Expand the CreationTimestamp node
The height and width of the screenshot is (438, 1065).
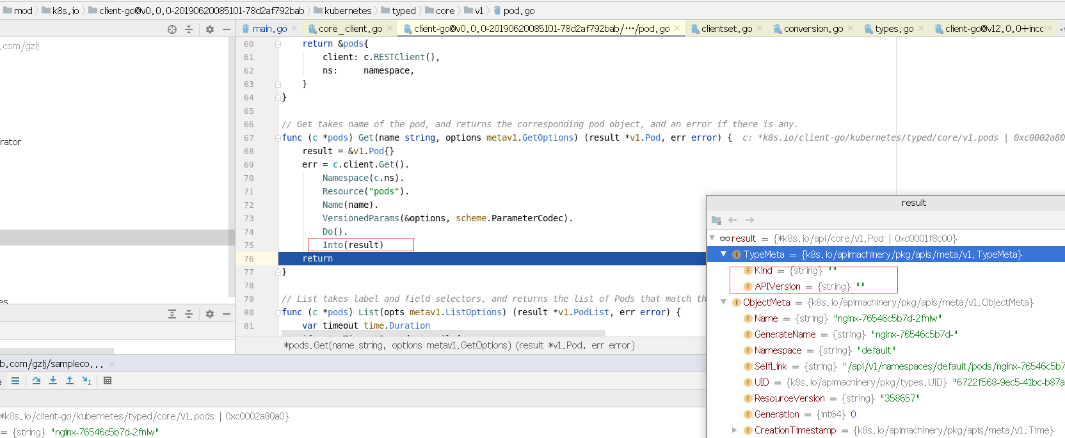[735, 430]
